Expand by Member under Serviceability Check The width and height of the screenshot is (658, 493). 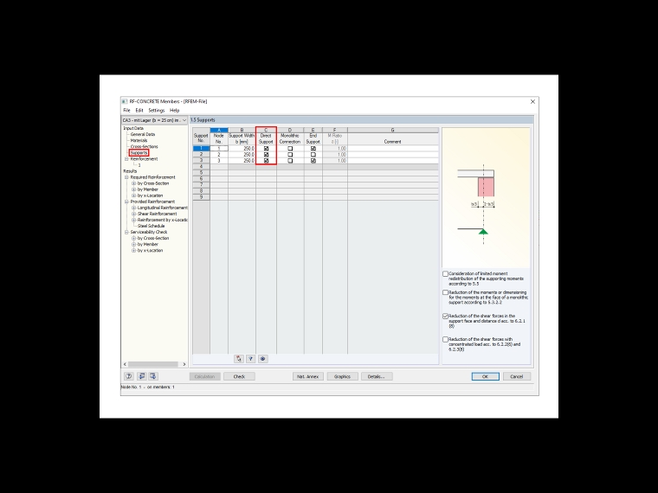[134, 245]
